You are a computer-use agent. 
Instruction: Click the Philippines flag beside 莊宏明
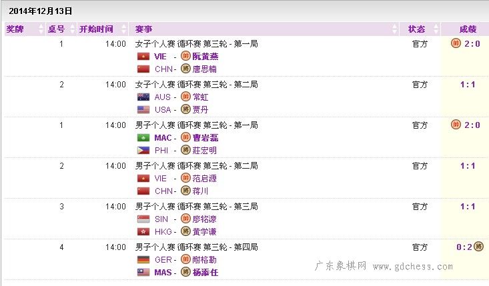[x=143, y=151]
